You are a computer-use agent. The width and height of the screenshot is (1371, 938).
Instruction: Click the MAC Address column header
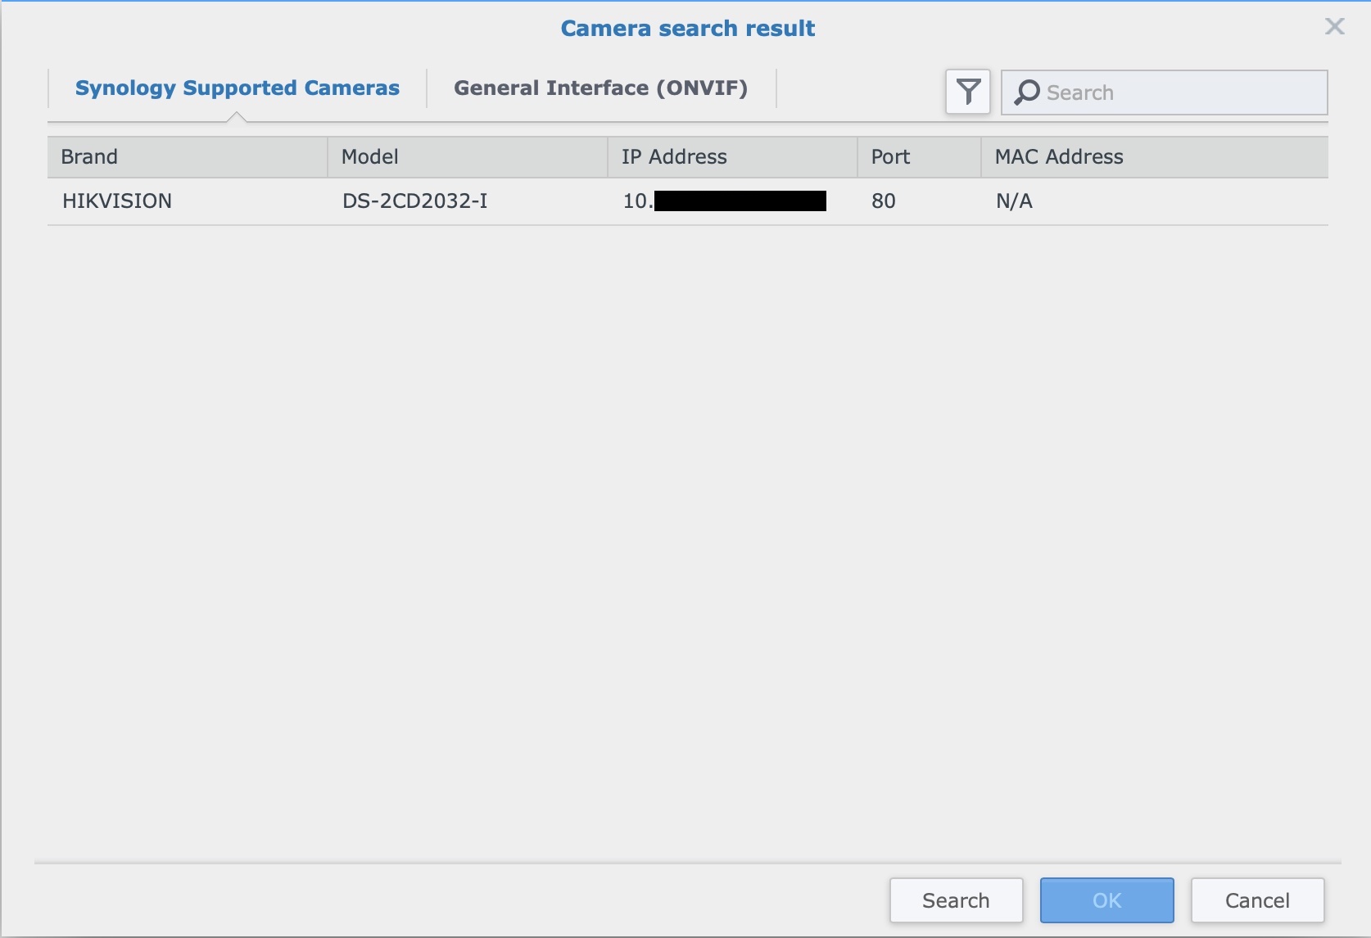click(1058, 156)
